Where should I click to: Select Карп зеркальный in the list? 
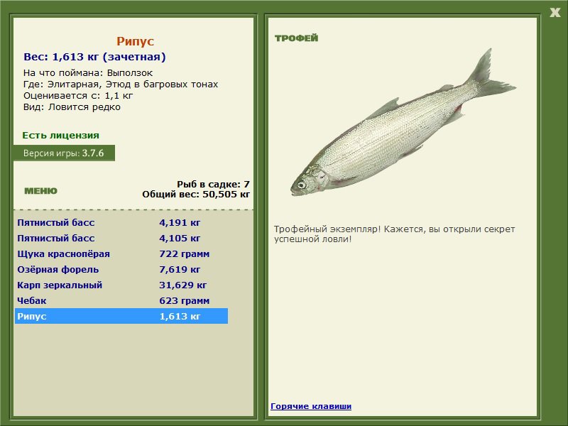60,285
